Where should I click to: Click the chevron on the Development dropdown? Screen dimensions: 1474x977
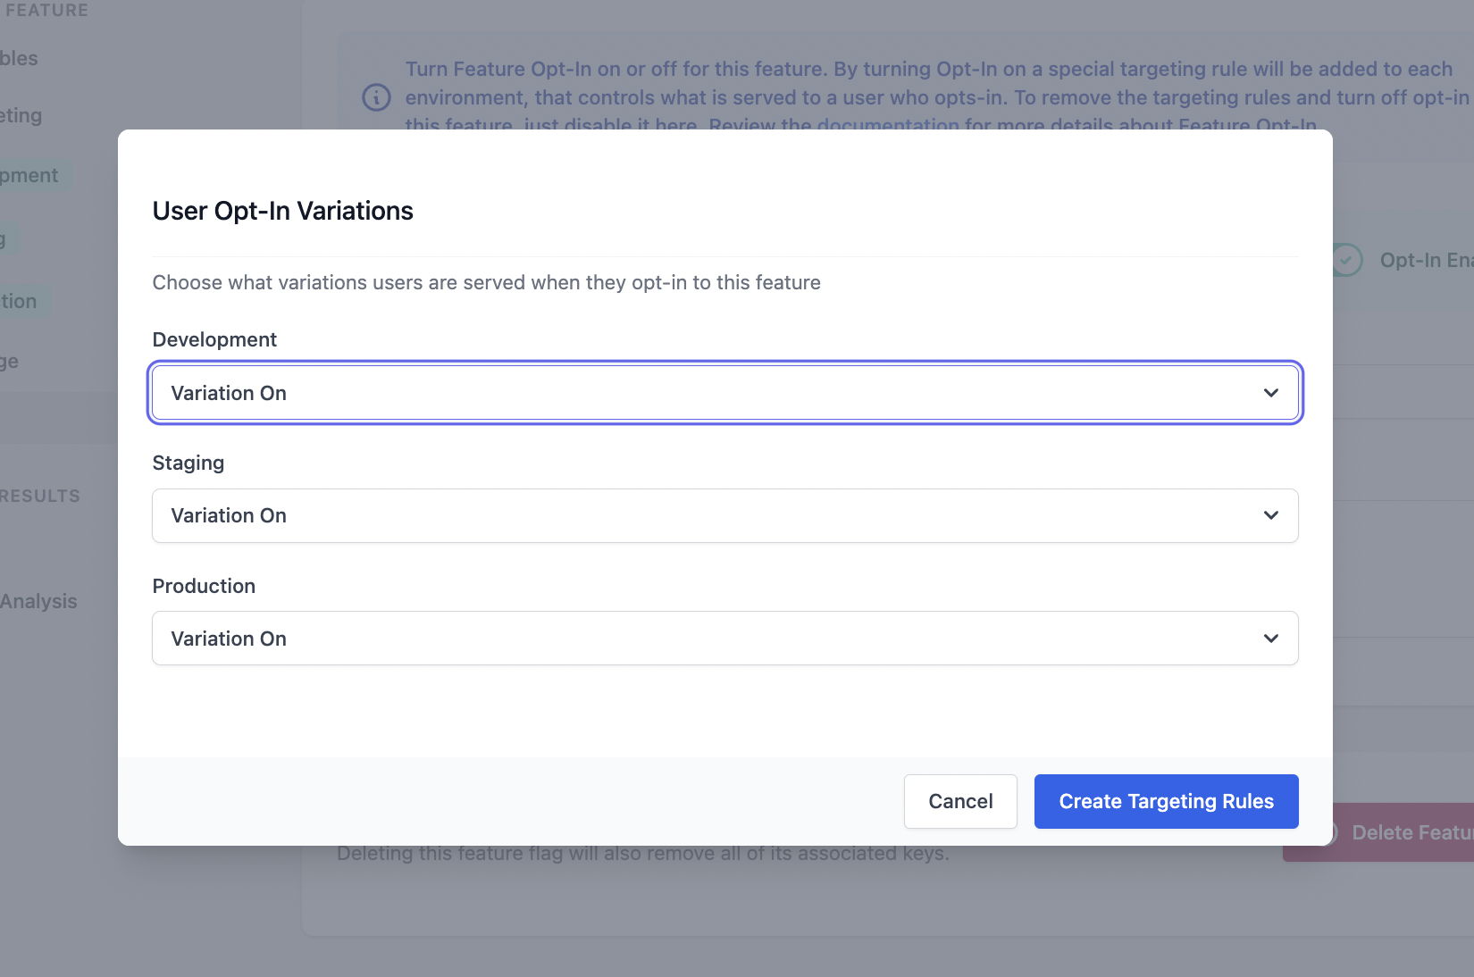pos(1271,392)
